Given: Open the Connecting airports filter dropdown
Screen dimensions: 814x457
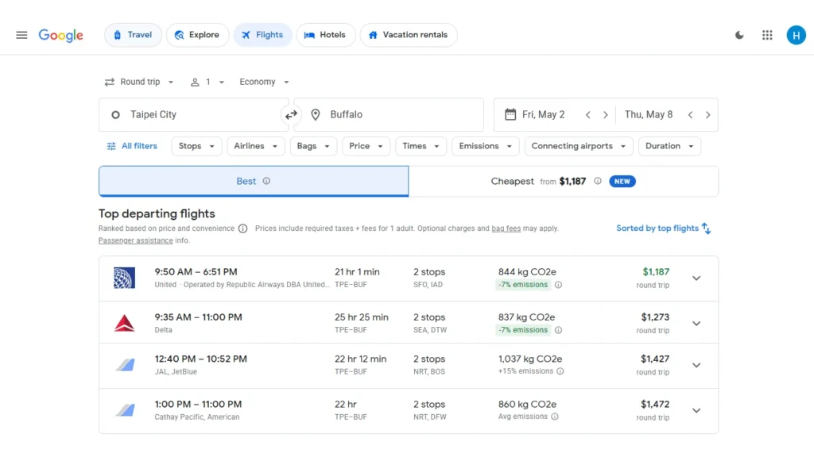Looking at the screenshot, I should [579, 146].
